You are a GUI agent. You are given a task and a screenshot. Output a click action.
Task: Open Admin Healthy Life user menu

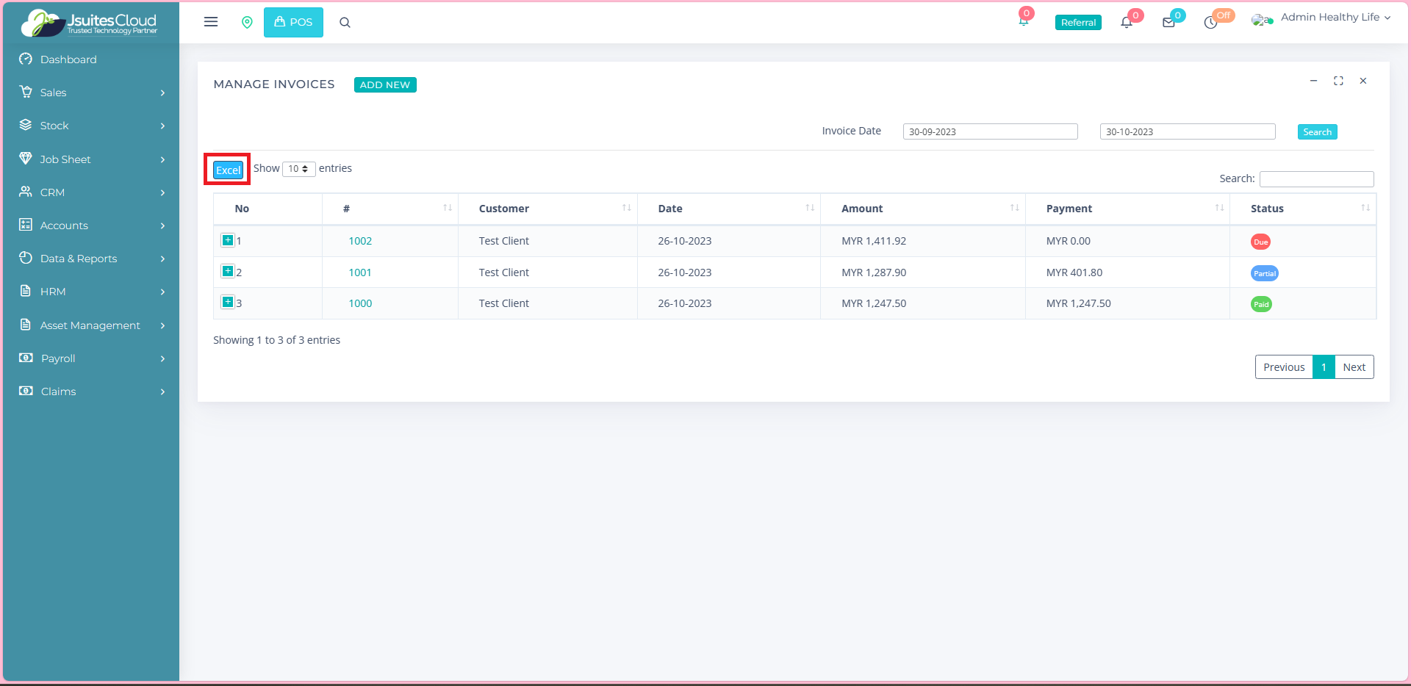pos(1329,18)
